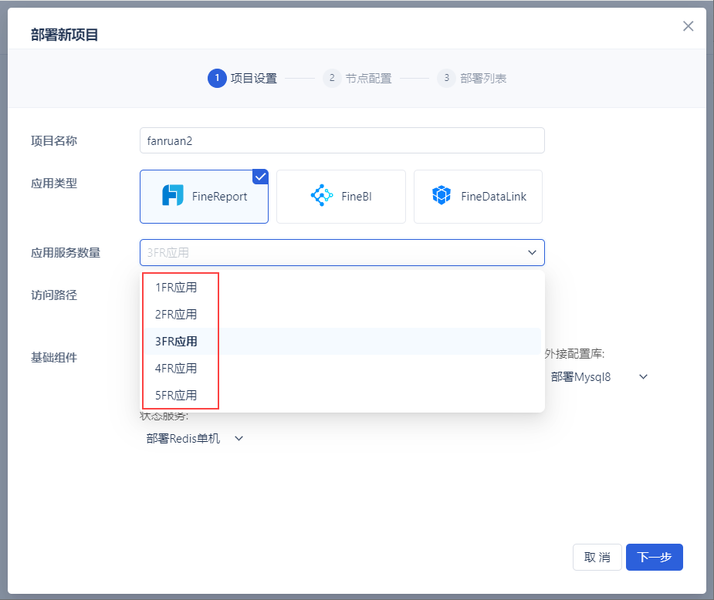
Task: Go to step 1 项目设置
Action: [242, 78]
